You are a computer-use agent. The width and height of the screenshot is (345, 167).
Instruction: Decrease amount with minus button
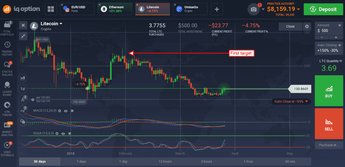pyautogui.click(x=322, y=37)
